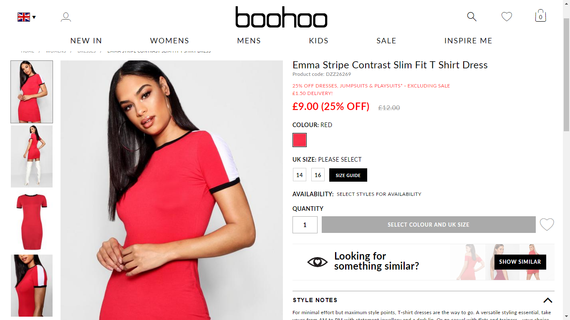The width and height of the screenshot is (570, 320).
Task: Click the SIZE GUIDE button
Action: tap(348, 175)
